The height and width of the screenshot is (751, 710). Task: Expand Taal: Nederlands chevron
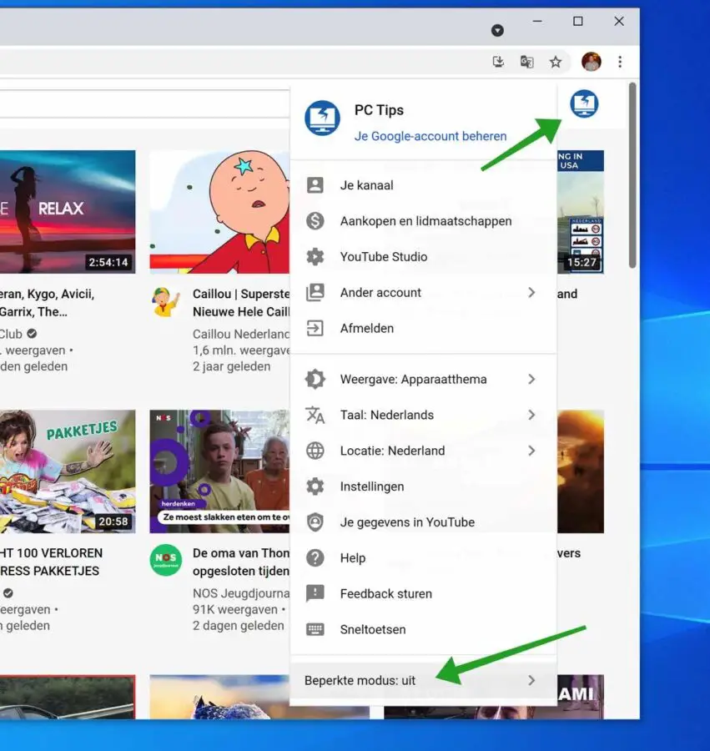click(531, 415)
